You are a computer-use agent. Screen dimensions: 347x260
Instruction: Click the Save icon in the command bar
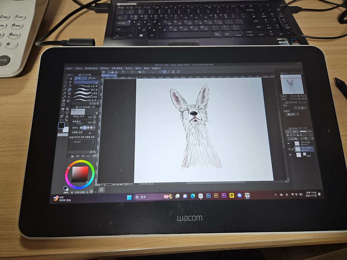click(116, 72)
